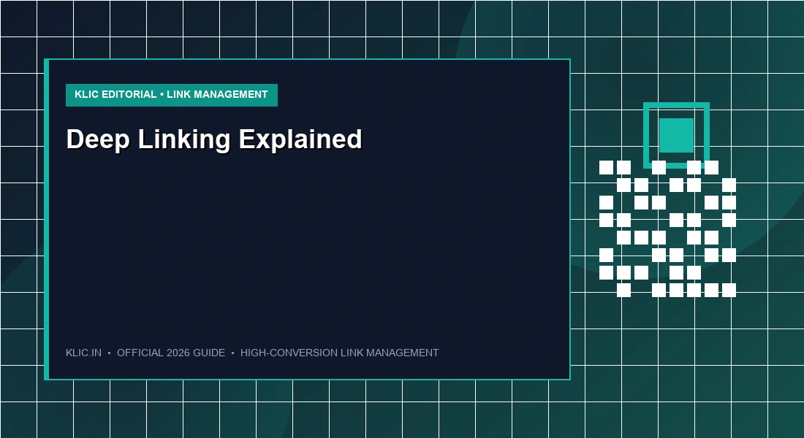804x438 pixels.
Task: Click the "KLIC.IN" footer text
Action: 83,353
